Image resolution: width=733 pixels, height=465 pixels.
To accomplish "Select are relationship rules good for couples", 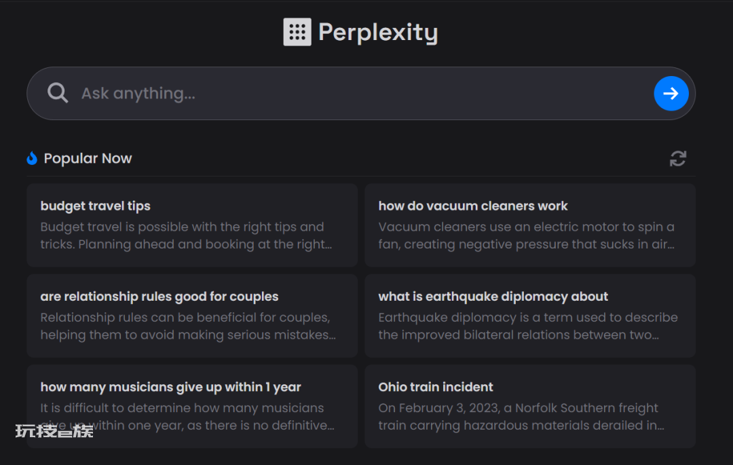I will (192, 316).
